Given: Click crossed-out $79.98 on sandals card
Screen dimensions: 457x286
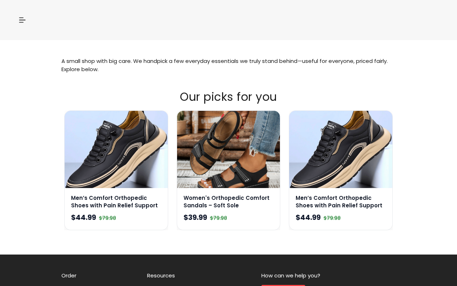Looking at the screenshot, I should [219, 218].
